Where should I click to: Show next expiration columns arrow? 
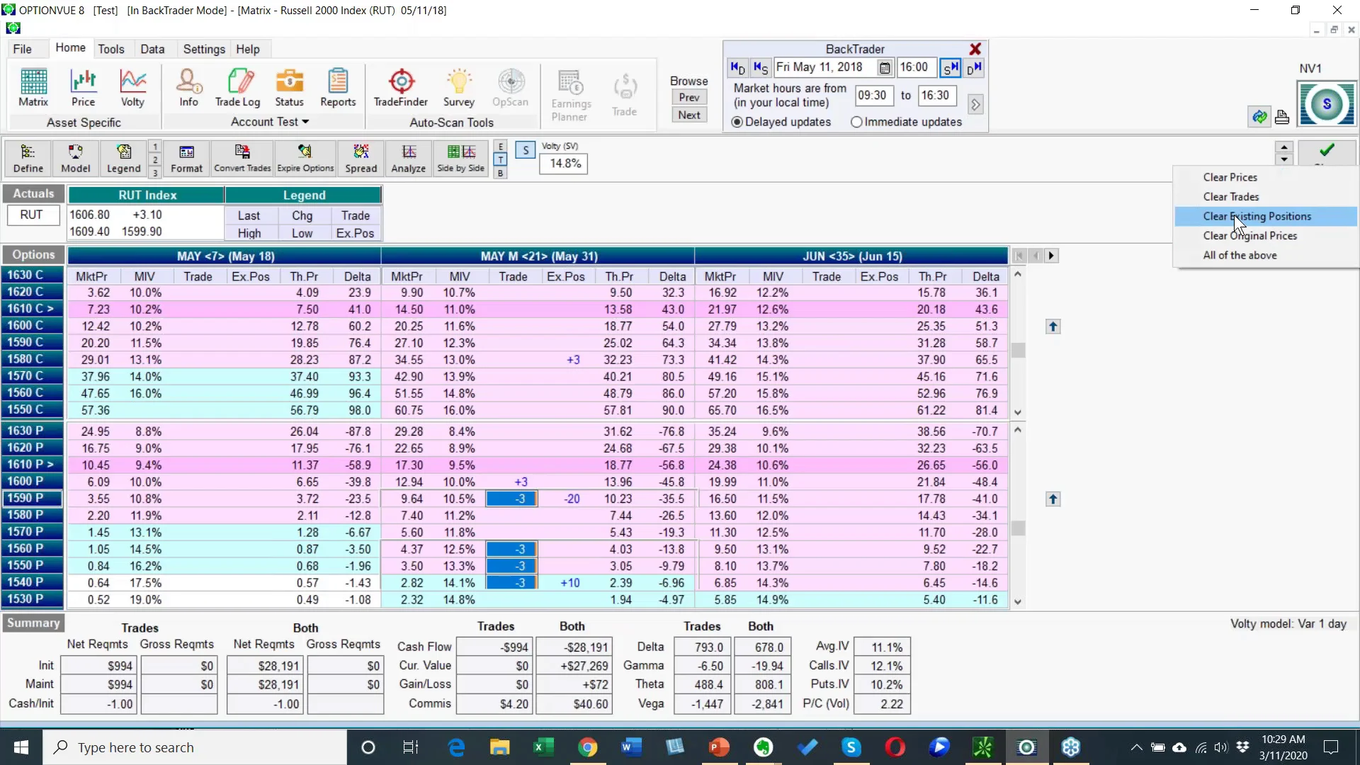click(1052, 256)
